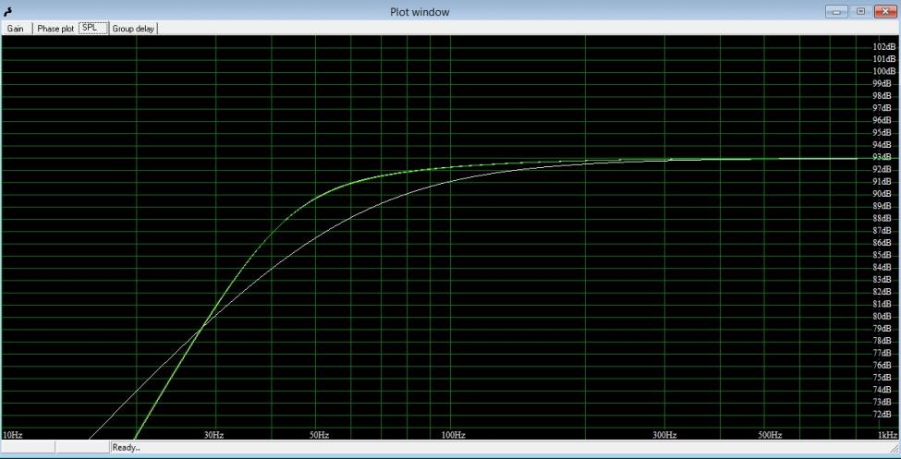Maximize the Plot window
901x459 pixels.
(860, 11)
